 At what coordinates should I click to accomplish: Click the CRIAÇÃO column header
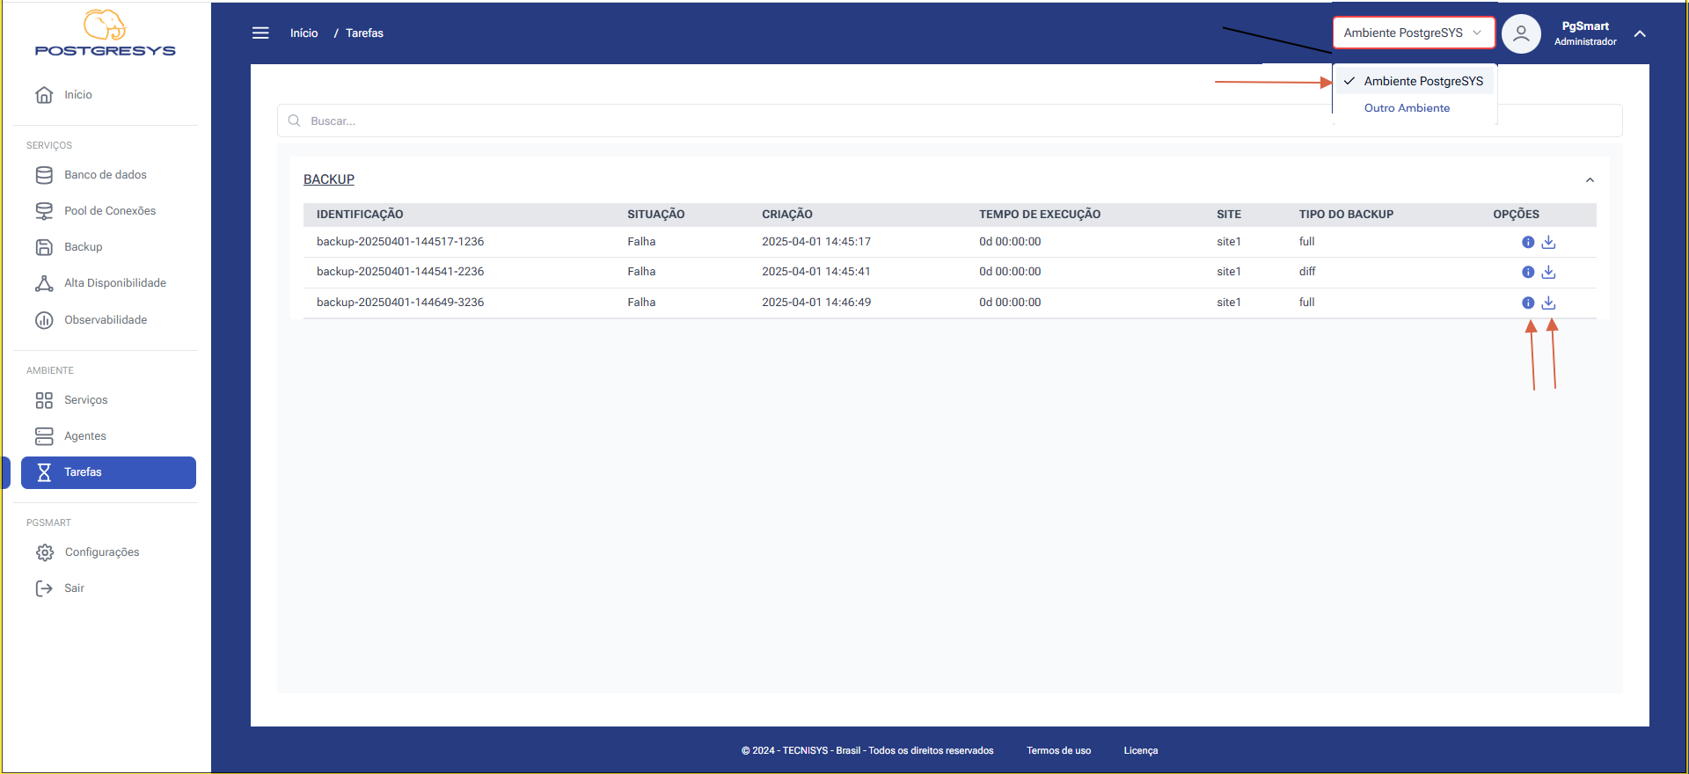787,215
